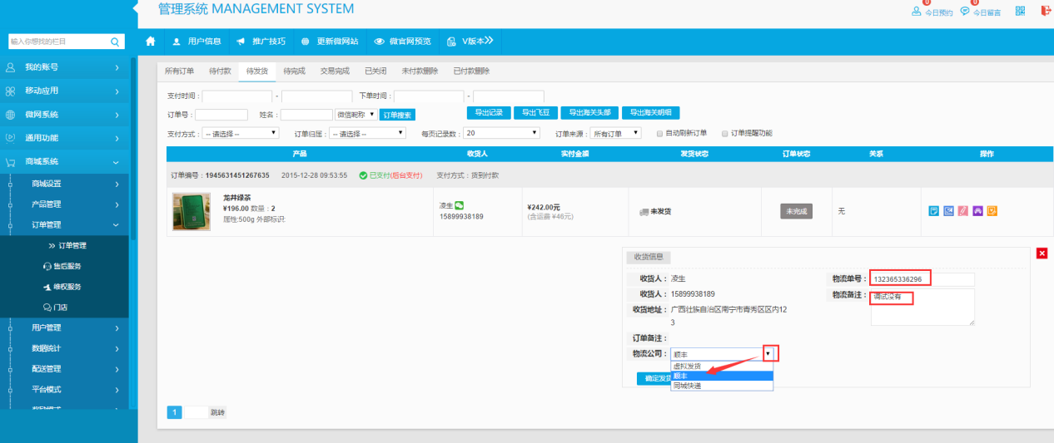Screen dimensions: 1054x443
Task: Expand 用户管理 submenu
Action: (64, 327)
